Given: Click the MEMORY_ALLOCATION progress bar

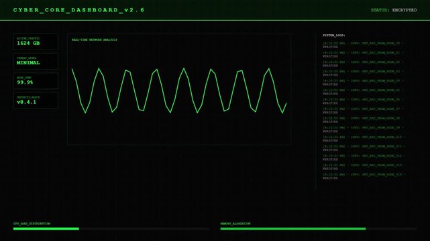Looking at the screenshot, I should pyautogui.click(x=319, y=229).
